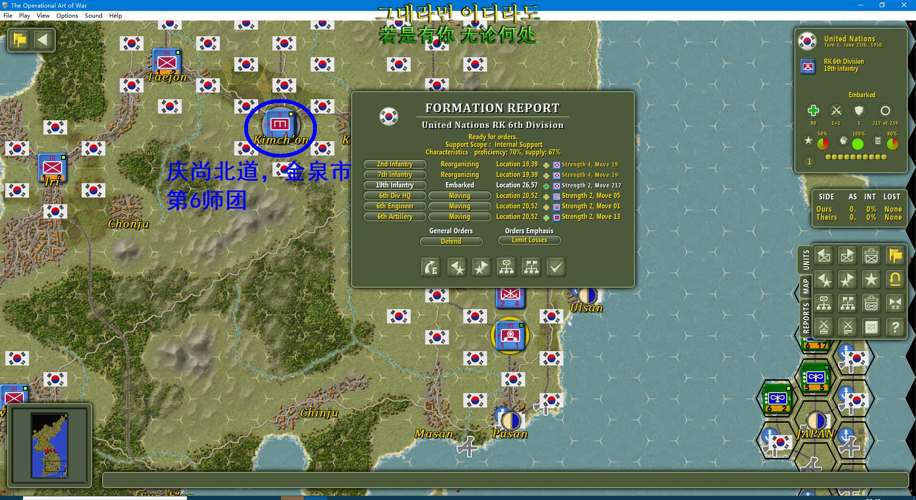Select the yellow-ringed unit north of Pusan

510,335
